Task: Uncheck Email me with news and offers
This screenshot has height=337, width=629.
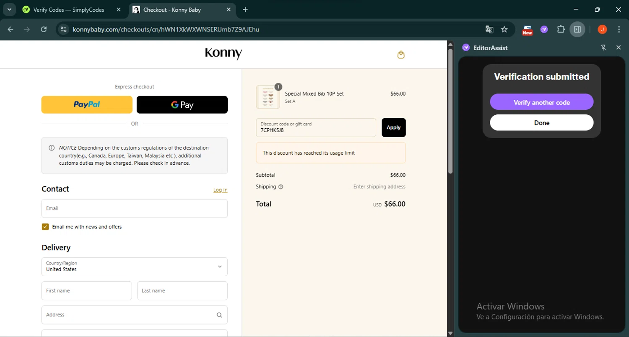Action: 45,227
